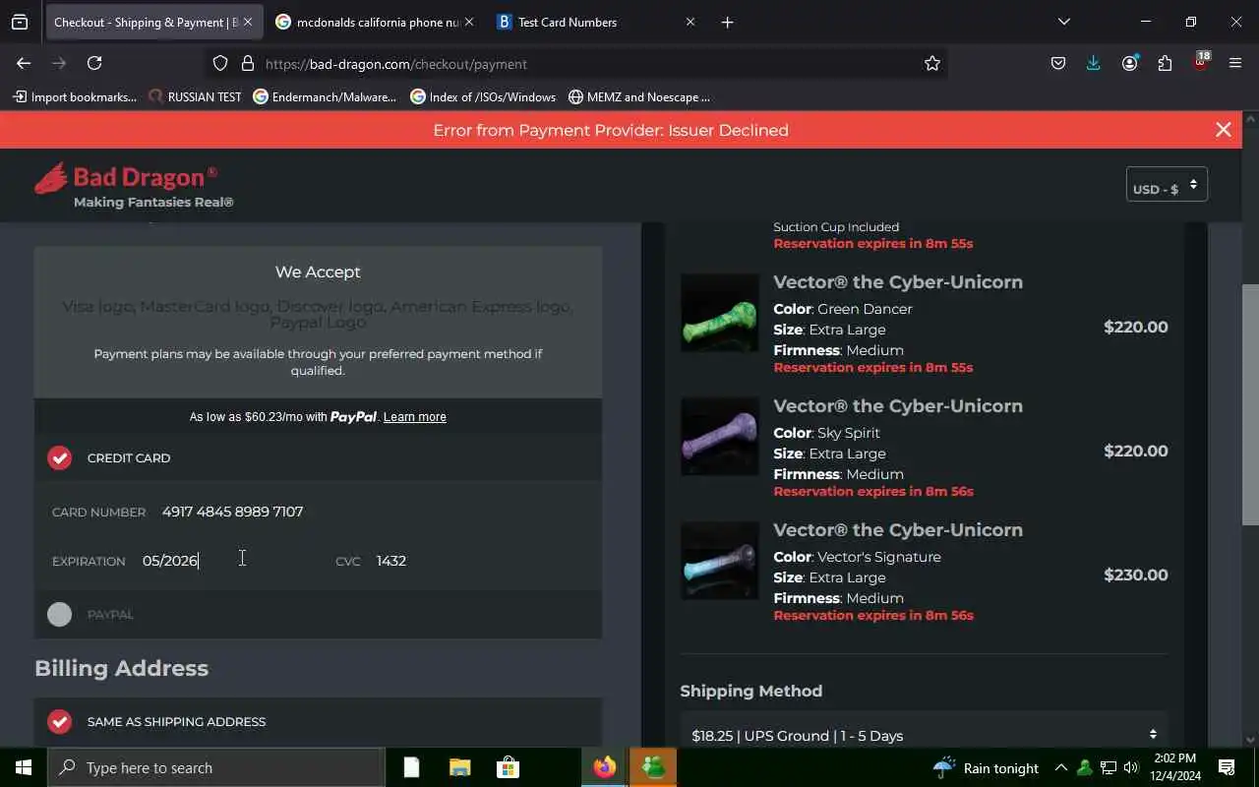
Task: Open the Windows Start menu
Action: 24,767
